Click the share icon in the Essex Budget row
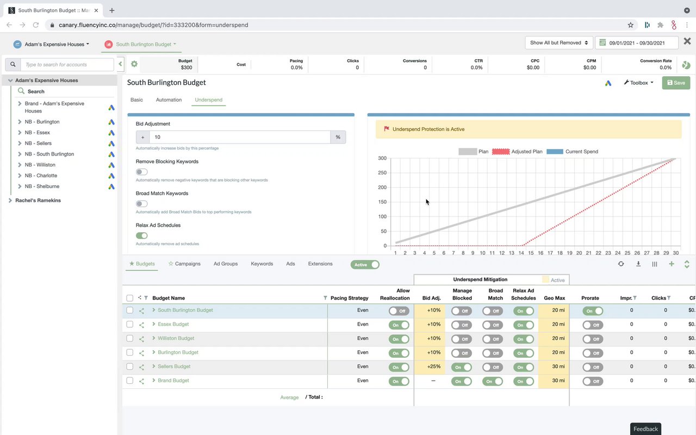696x435 pixels. [141, 325]
